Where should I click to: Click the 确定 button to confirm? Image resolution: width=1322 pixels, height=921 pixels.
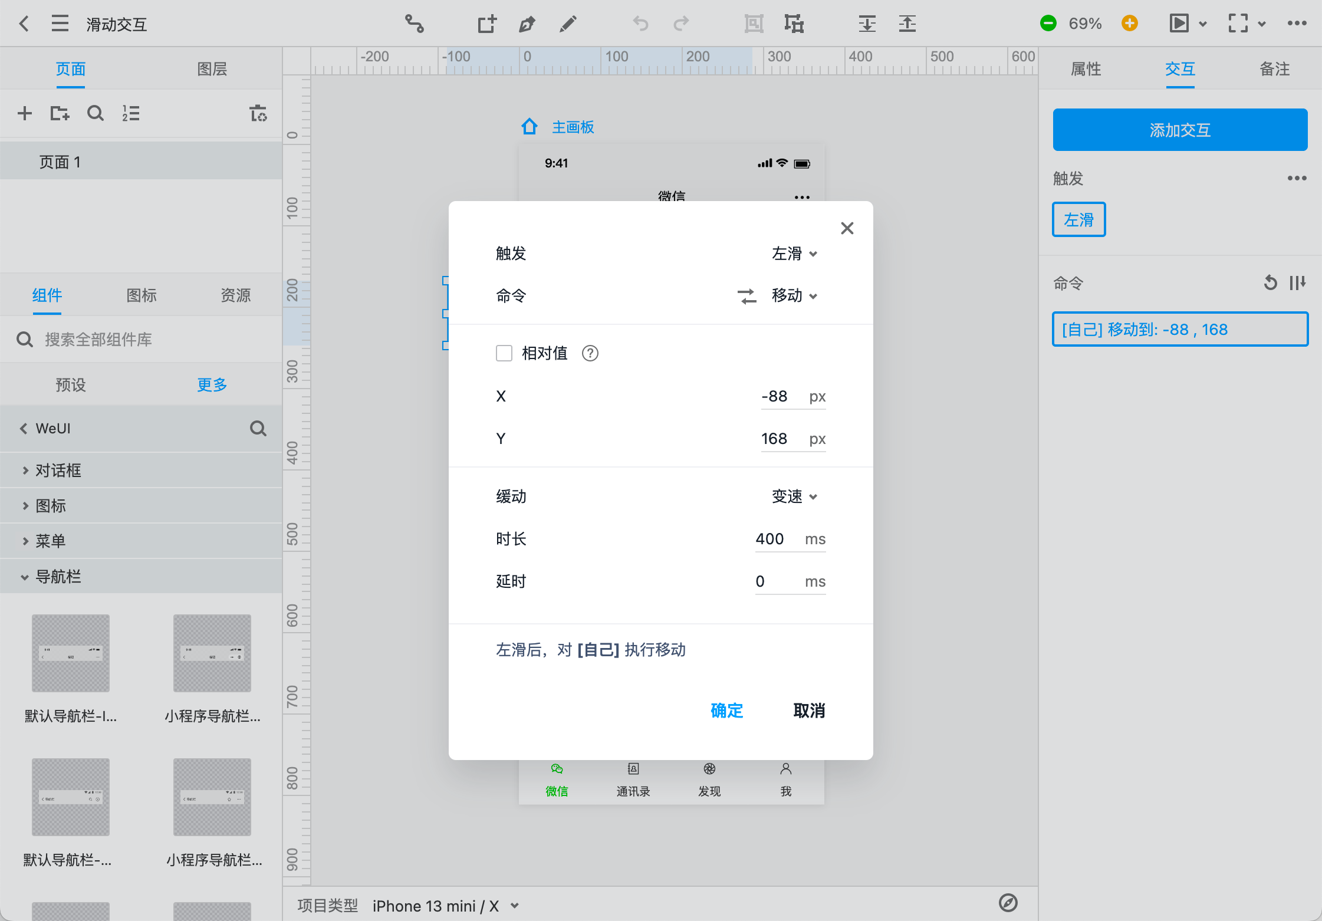(x=726, y=711)
